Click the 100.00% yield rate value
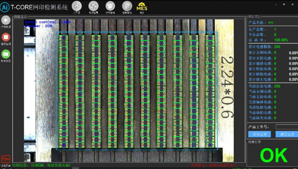 281,40
